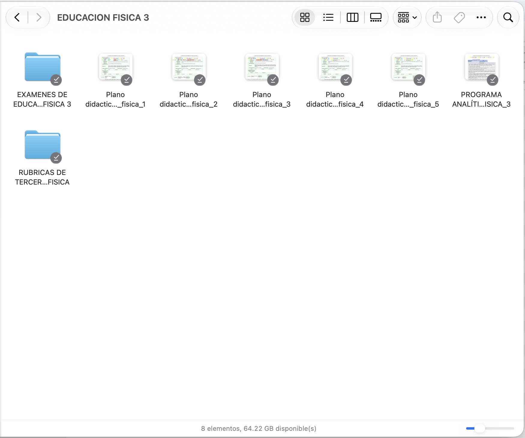This screenshot has height=438, width=525.
Task: Select the PROGRAMA ANALÍTI...ISICA_3 document thumbnail
Action: pos(482,67)
